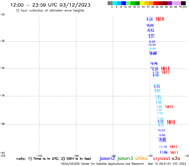Click the wave height value 9.68

coord(152,42)
